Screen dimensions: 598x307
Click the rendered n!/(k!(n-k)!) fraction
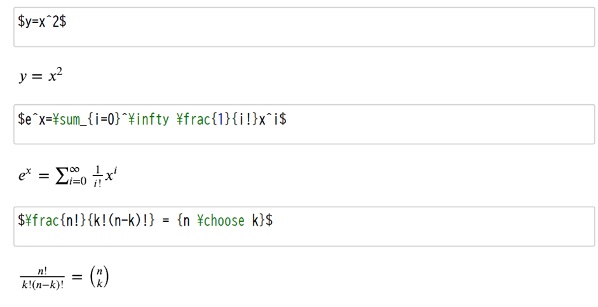43,278
